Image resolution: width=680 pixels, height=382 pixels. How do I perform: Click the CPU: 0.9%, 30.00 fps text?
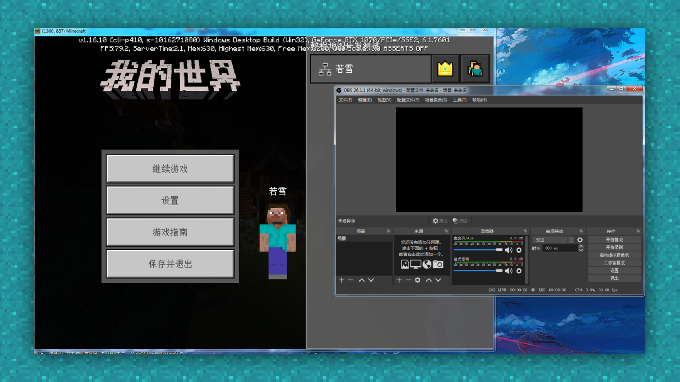pos(596,290)
